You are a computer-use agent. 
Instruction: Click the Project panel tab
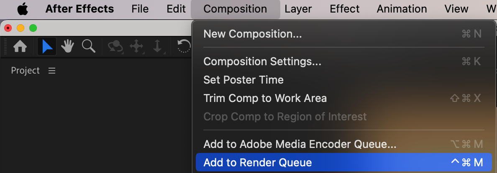point(25,71)
